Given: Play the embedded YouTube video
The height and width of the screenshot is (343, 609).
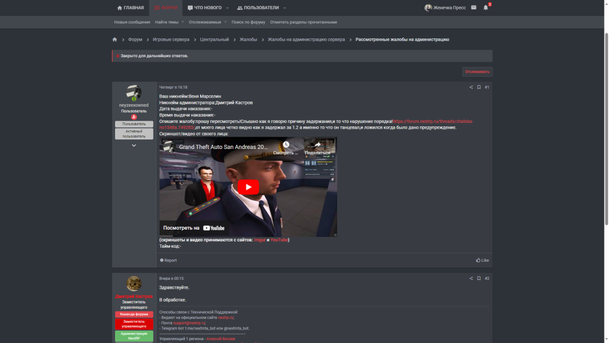Looking at the screenshot, I should (x=248, y=187).
